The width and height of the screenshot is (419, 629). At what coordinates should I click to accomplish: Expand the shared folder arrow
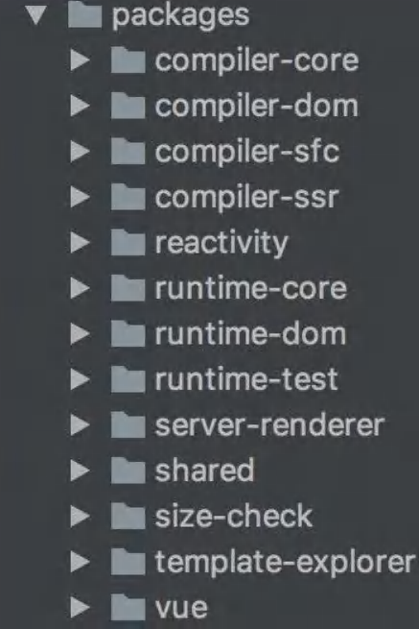pyautogui.click(x=81, y=471)
